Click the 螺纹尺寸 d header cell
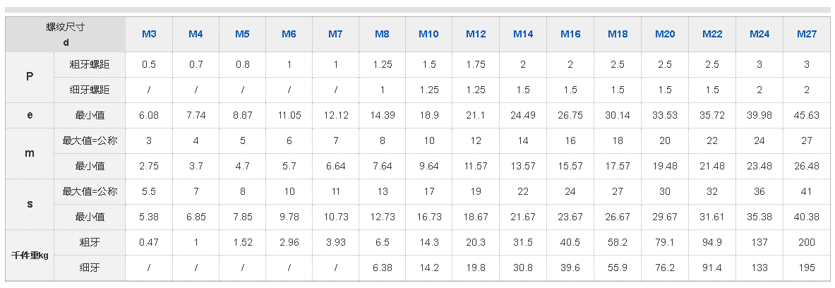 pyautogui.click(x=66, y=34)
